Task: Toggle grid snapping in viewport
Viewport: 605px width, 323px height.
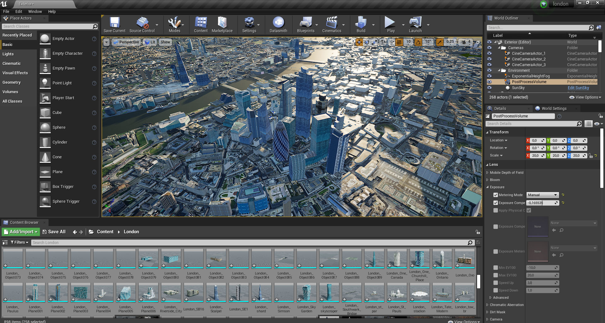Action: tap(399, 42)
